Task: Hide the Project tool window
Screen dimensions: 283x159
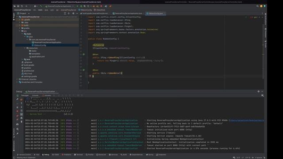Action: coord(77,13)
